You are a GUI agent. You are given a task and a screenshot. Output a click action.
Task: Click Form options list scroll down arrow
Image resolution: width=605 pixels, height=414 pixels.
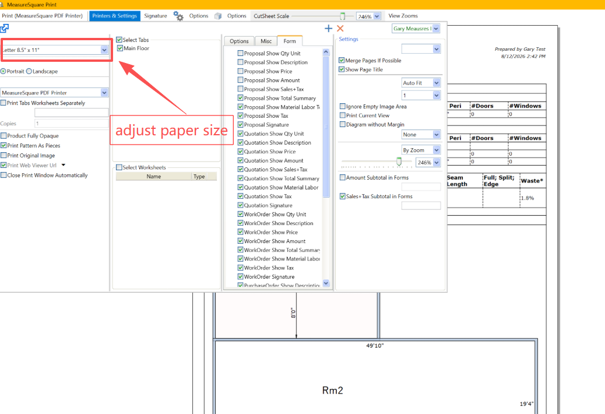pos(326,283)
